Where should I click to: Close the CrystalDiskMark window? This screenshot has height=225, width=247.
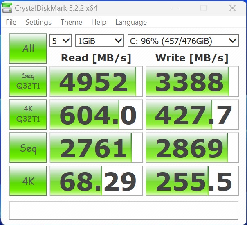(x=232, y=8)
